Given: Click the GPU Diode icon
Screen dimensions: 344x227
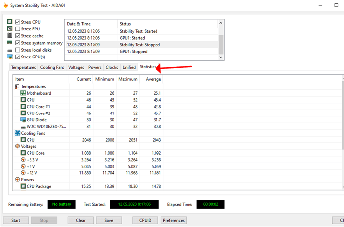Looking at the screenshot, I should (23, 120).
